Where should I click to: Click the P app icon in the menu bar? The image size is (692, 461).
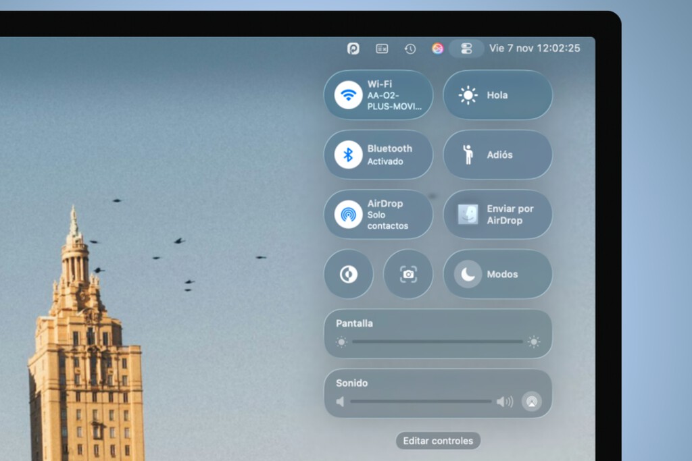[352, 48]
